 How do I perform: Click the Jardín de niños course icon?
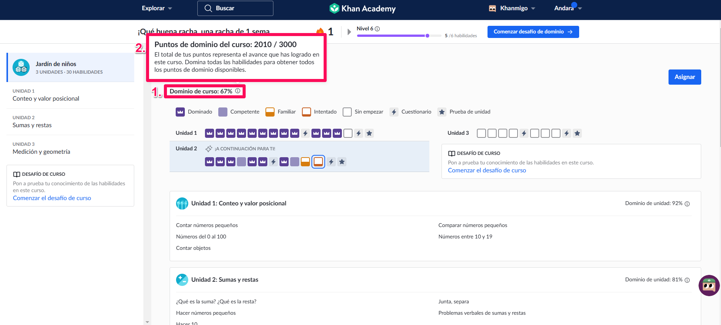click(x=21, y=68)
